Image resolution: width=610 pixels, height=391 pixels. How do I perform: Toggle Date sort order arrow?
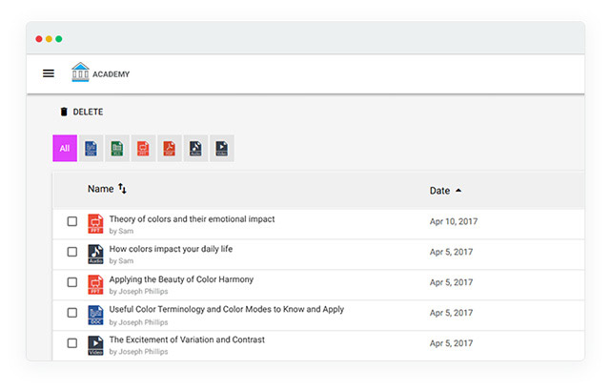click(x=458, y=190)
